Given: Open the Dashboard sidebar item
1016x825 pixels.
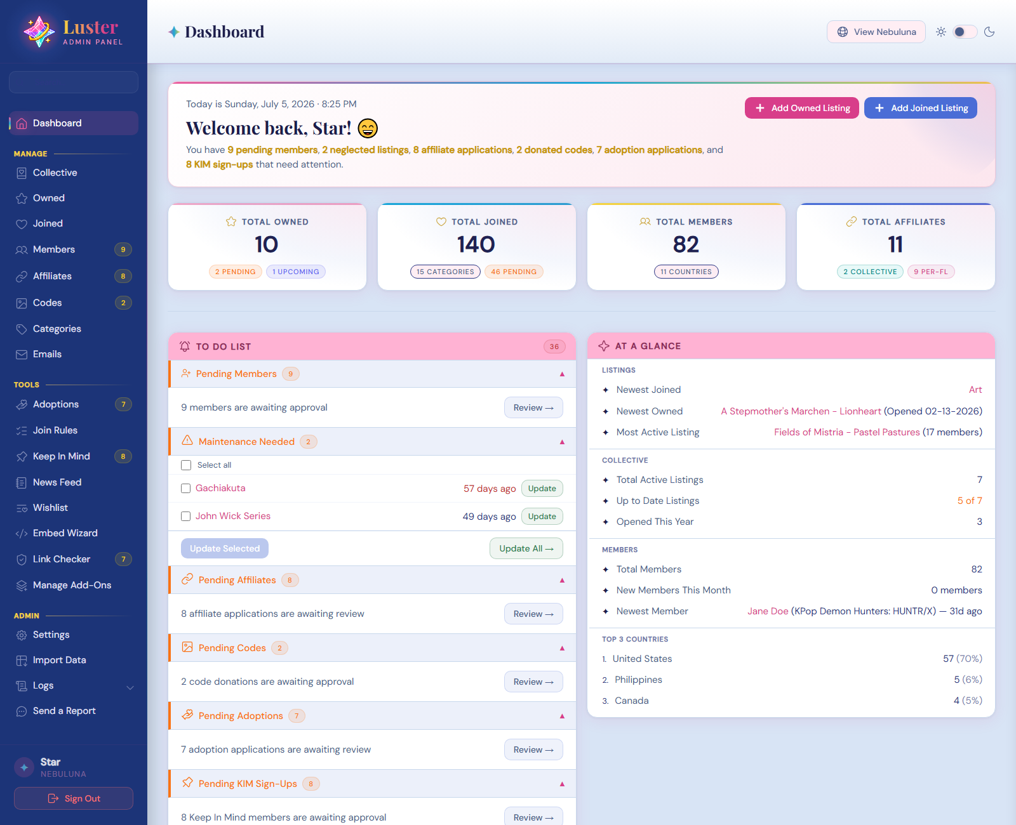Looking at the screenshot, I should click(x=74, y=123).
